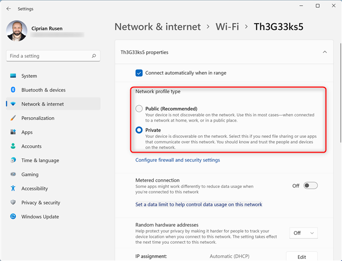Open Personalization settings
This screenshot has height=261, width=342.
(x=53, y=118)
